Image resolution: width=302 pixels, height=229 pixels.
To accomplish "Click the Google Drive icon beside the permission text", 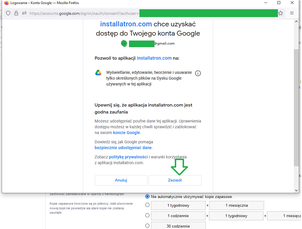I will click(99, 73).
